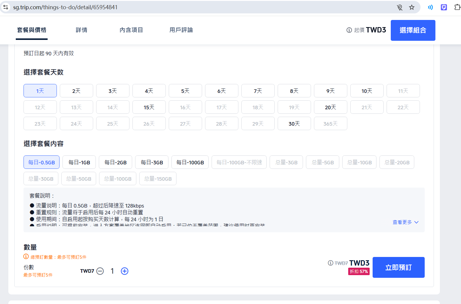
Task: Click the 選擇套餐天数 heading
Action: coord(43,72)
